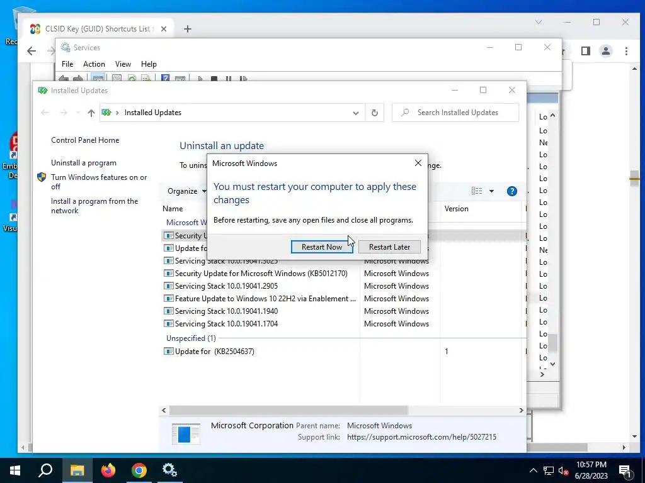Select Feature Update to Windows 10 22H2 row

265,299
